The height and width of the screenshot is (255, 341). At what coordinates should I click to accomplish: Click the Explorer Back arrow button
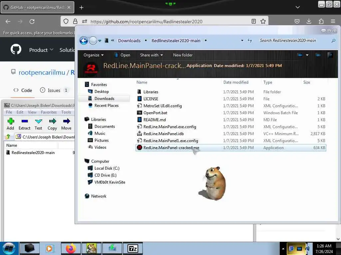[x=84, y=41]
